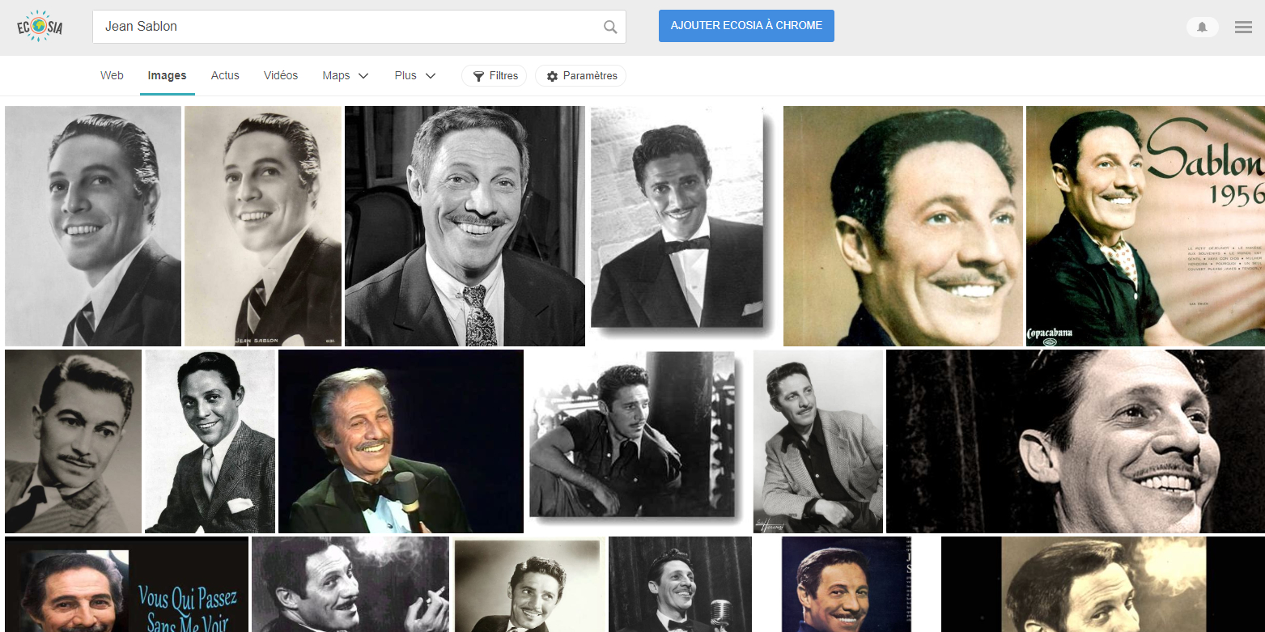Open the Sablon 1956 album cover image
Image resolution: width=1265 pixels, height=632 pixels.
coord(1144,227)
